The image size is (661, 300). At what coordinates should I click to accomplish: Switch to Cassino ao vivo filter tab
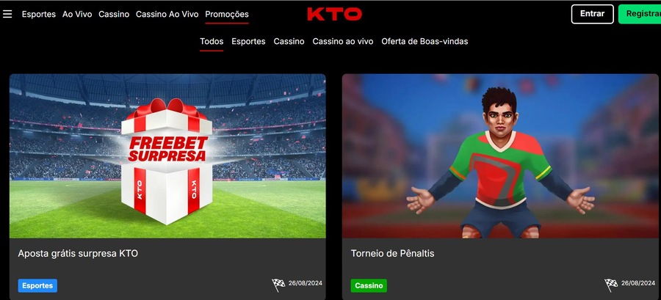coord(343,41)
